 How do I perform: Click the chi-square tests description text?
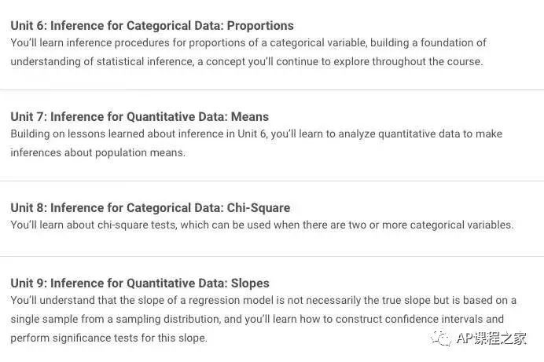[262, 225]
